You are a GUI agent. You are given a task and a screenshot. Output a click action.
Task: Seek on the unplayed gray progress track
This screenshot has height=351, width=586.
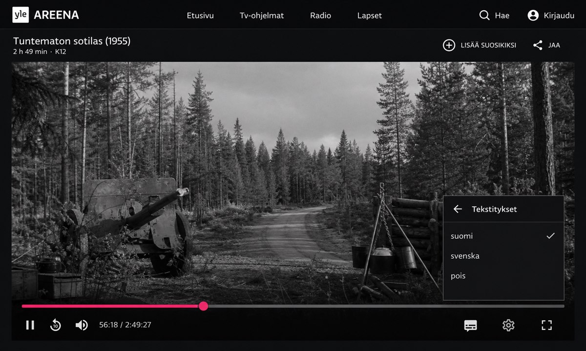pyautogui.click(x=386, y=306)
